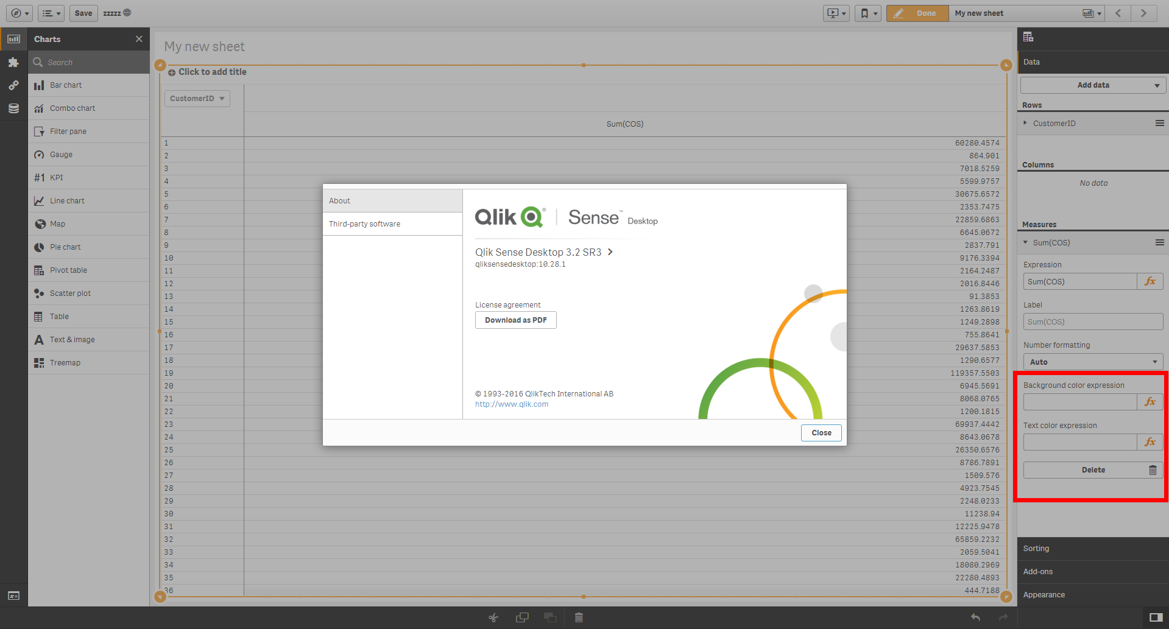Toggle the properties panel at bottom right
This screenshot has width=1169, height=629.
pos(1156,617)
